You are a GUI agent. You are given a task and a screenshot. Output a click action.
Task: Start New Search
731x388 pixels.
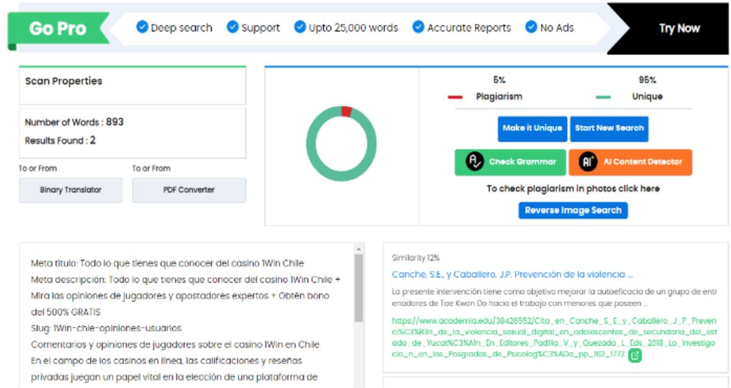click(x=609, y=129)
